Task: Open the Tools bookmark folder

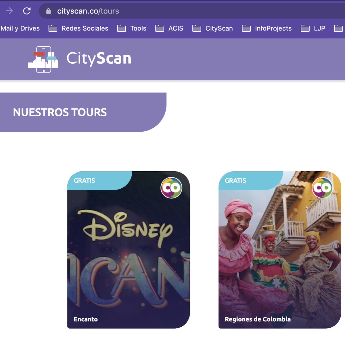Action: click(x=132, y=28)
